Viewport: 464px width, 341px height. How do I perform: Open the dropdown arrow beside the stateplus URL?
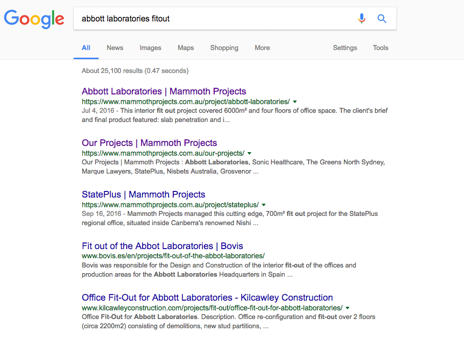click(264, 205)
